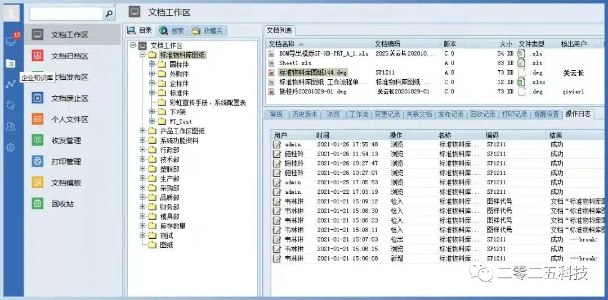Open the chart analytics sidebar icon

click(11, 84)
